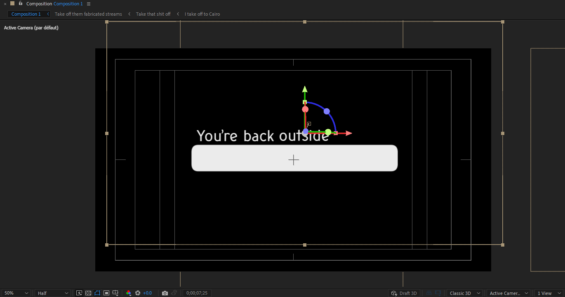Toggle the composition panel lock icon
565x297 pixels.
[21, 3]
